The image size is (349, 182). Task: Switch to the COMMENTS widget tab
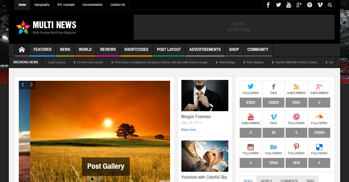pyautogui.click(x=289, y=179)
